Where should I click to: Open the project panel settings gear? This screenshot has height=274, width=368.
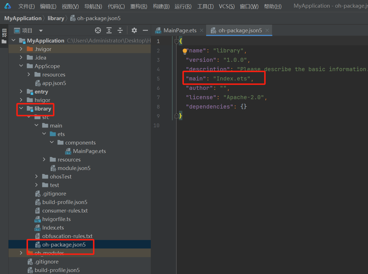[134, 30]
